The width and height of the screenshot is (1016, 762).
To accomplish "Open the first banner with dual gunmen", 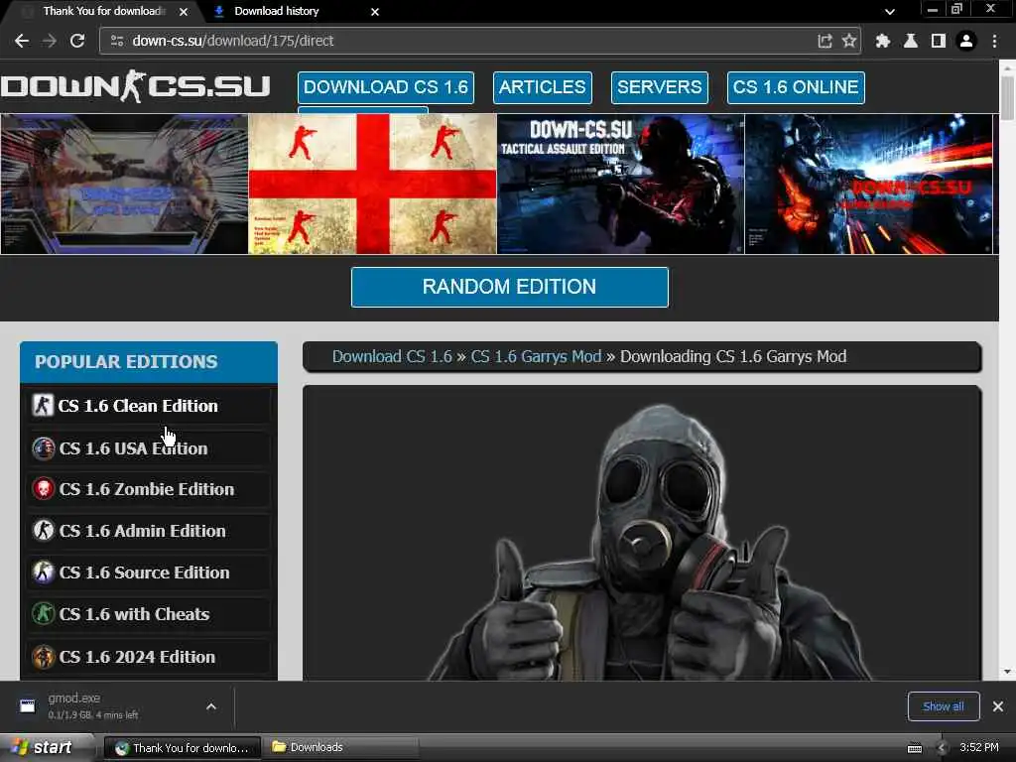I will tap(124, 184).
